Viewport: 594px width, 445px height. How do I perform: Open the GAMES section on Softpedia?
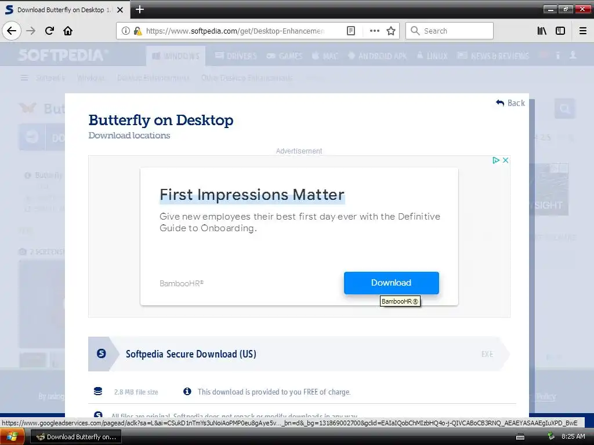[284, 56]
